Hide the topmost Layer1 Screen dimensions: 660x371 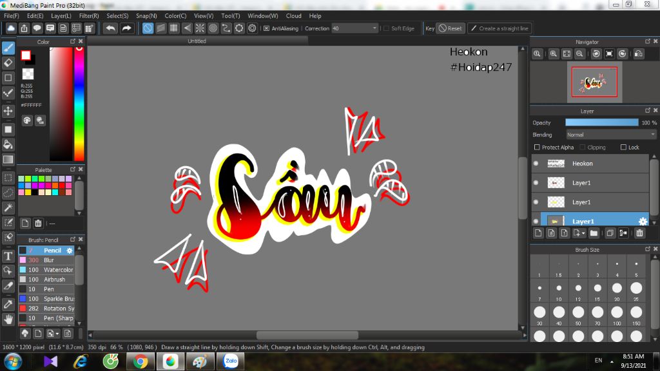click(x=536, y=182)
